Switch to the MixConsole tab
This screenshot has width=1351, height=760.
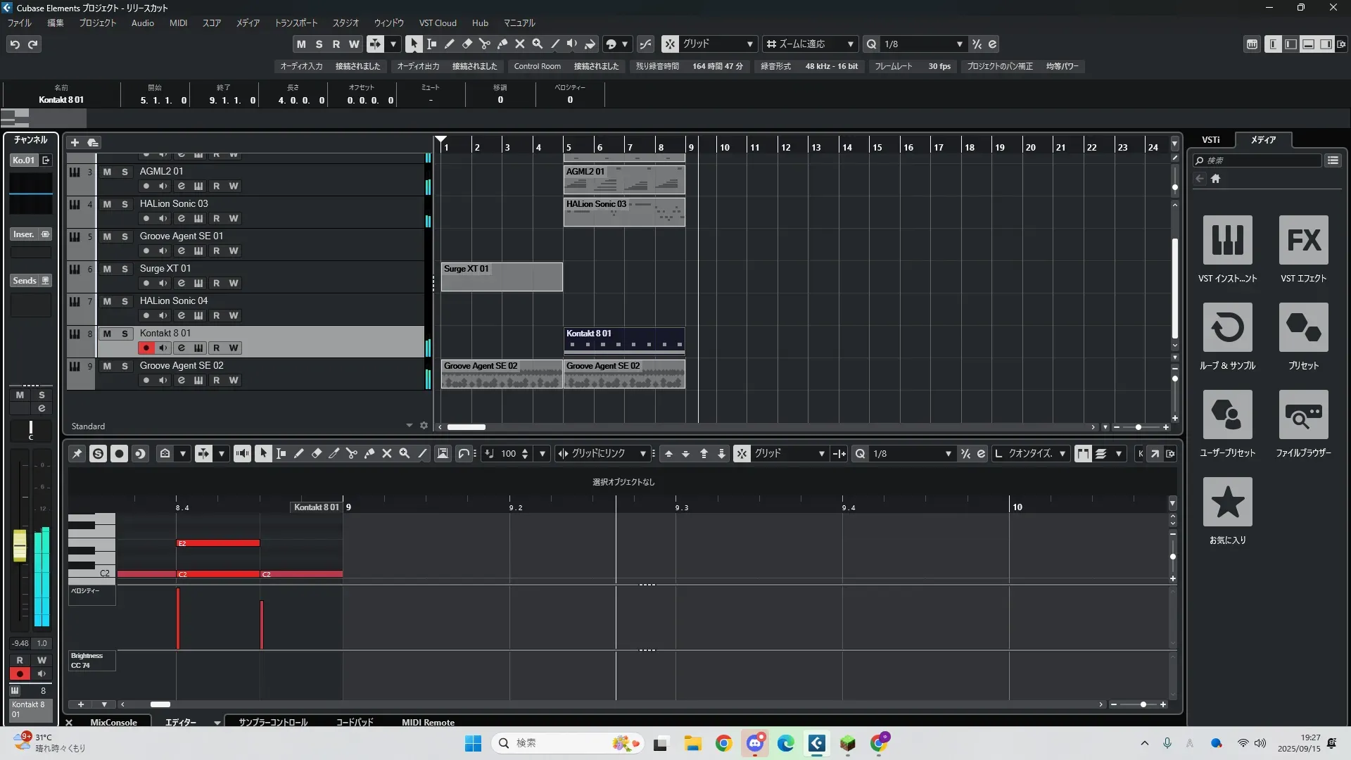(x=113, y=722)
